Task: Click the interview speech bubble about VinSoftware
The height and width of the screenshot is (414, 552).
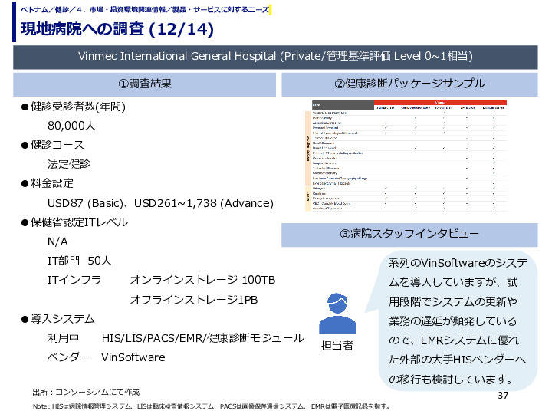Action: [458, 320]
